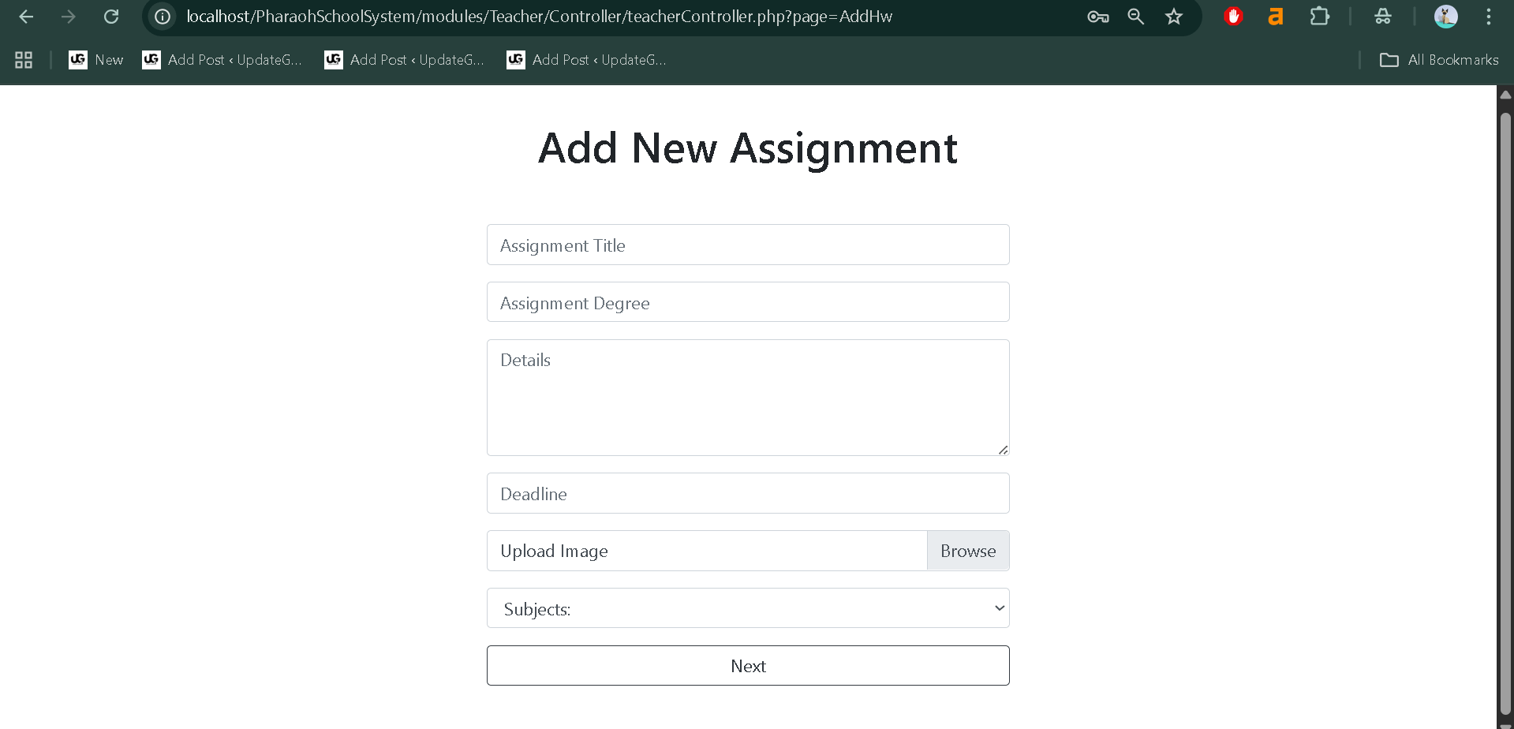The width and height of the screenshot is (1514, 729).
Task: Open the Extensions puzzle piece icon
Action: click(x=1320, y=16)
